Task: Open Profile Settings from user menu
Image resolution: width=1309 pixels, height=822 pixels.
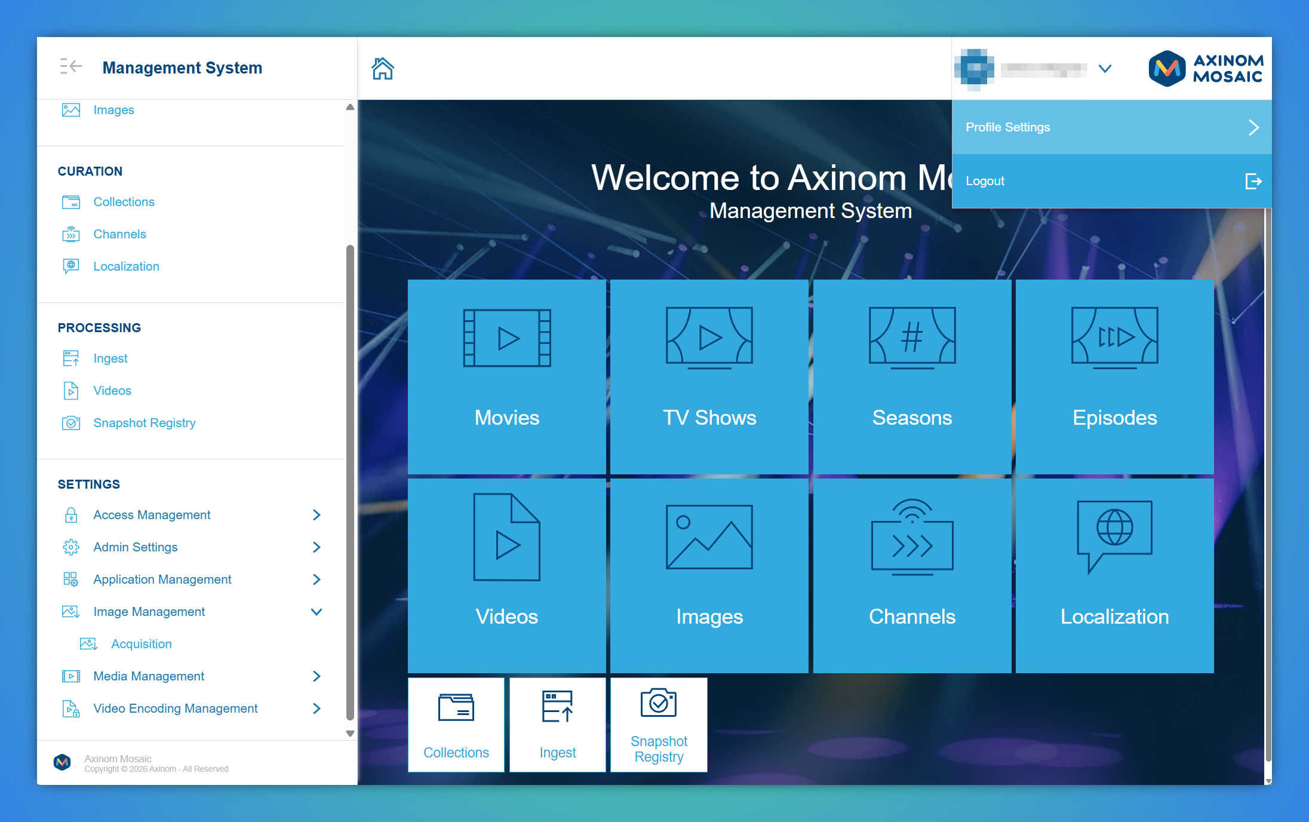Action: coord(1111,127)
